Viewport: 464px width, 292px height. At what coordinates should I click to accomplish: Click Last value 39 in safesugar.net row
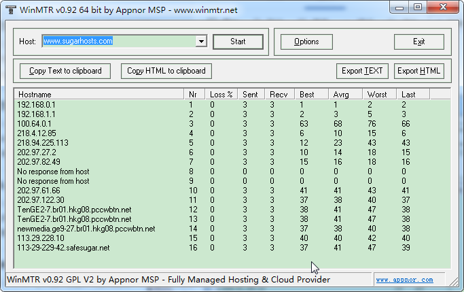click(406, 248)
